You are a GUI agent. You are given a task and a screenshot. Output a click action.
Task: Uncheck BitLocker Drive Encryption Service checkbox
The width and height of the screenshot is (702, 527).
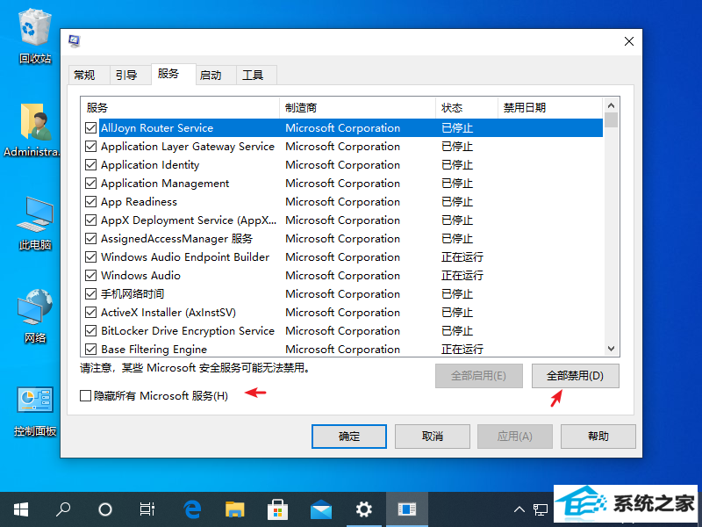pyautogui.click(x=91, y=331)
